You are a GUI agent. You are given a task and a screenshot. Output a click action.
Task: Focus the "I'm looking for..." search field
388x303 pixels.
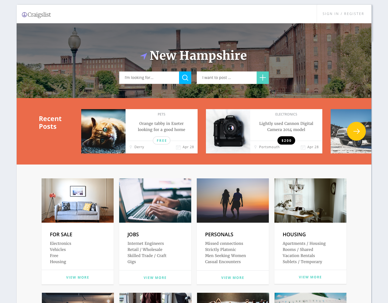click(x=149, y=78)
